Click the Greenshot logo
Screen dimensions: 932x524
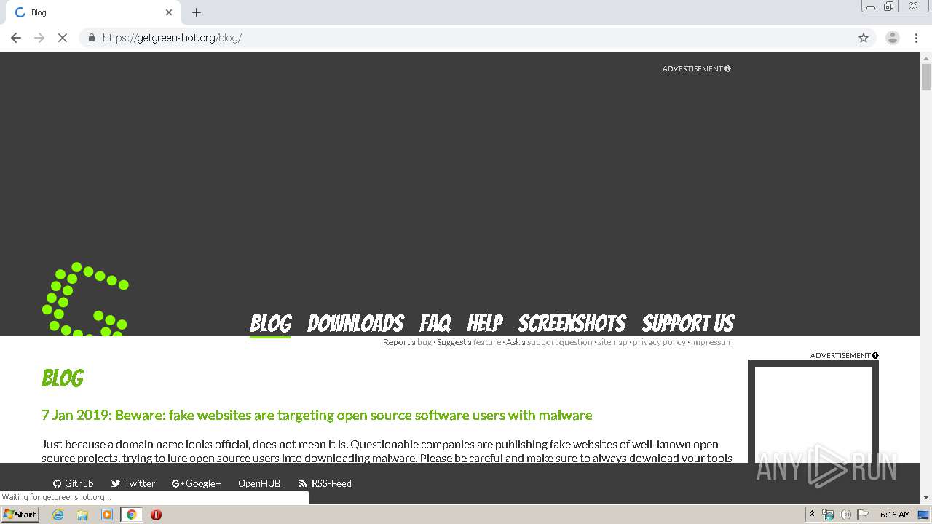click(85, 299)
